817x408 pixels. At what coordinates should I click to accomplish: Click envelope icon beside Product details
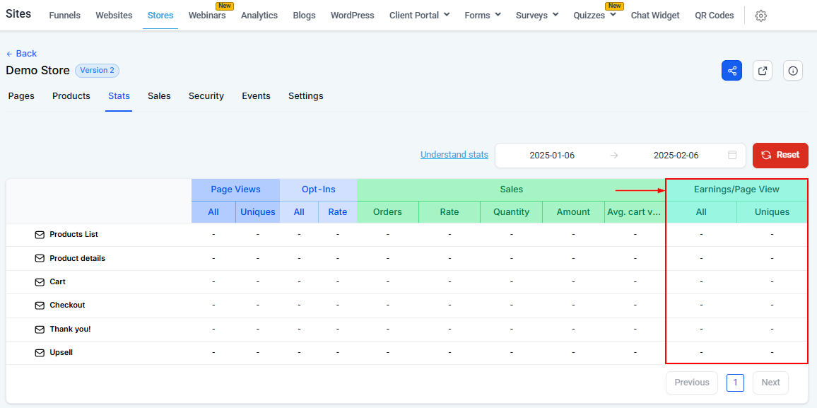40,259
